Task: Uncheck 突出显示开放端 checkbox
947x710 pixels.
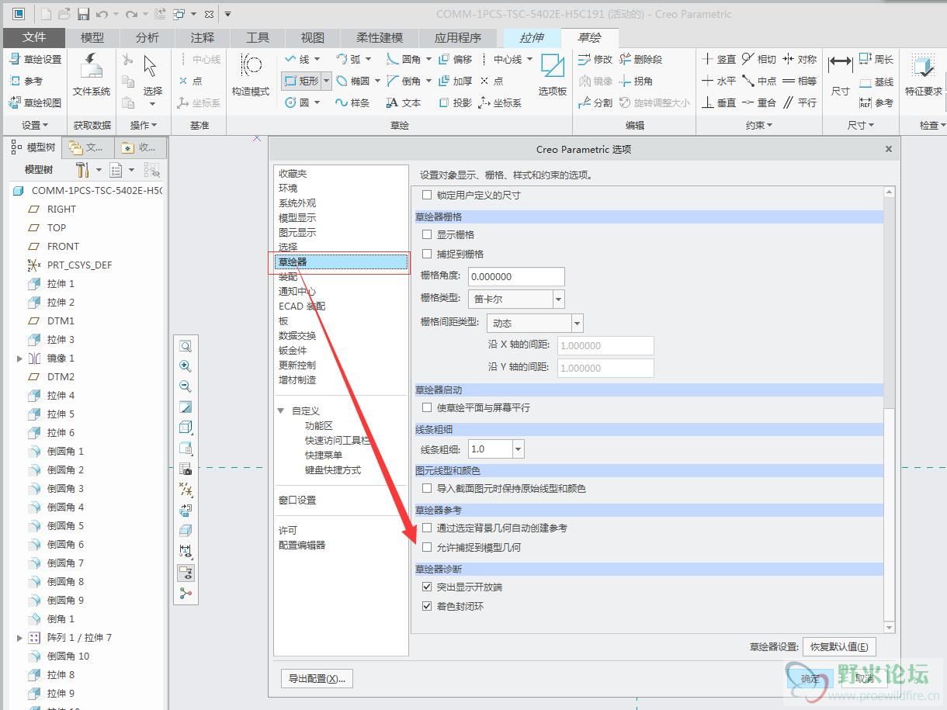Action: [x=426, y=587]
